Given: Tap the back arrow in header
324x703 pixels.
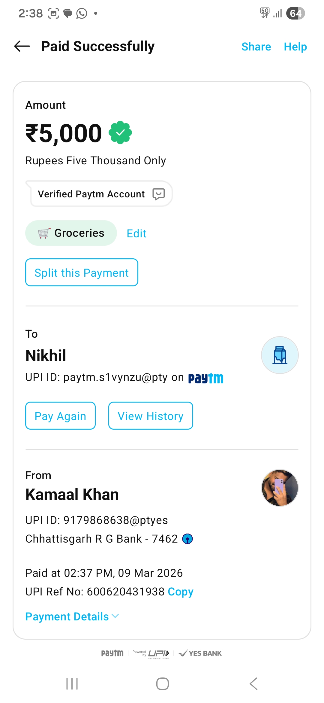Looking at the screenshot, I should point(22,46).
